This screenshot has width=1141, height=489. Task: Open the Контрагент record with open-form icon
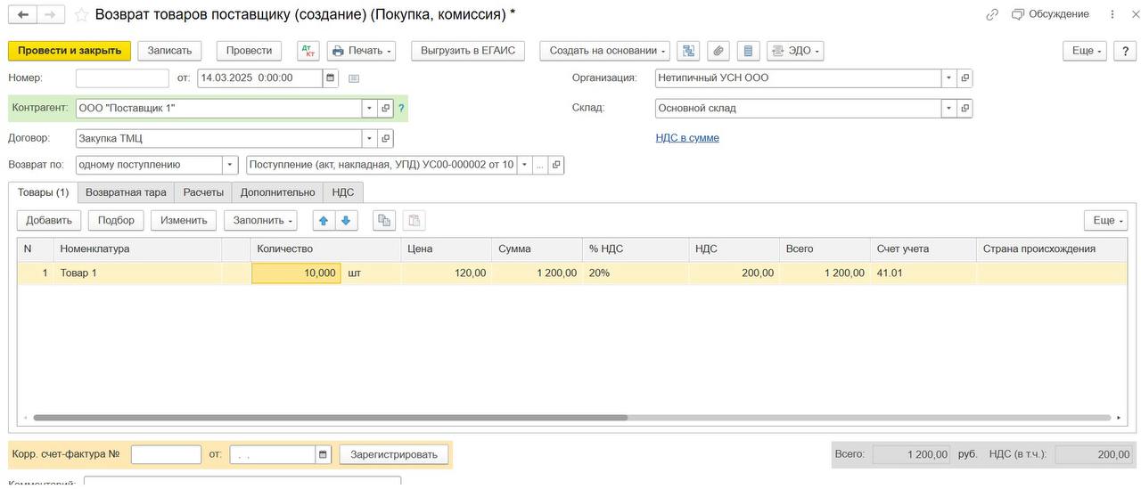(385, 109)
